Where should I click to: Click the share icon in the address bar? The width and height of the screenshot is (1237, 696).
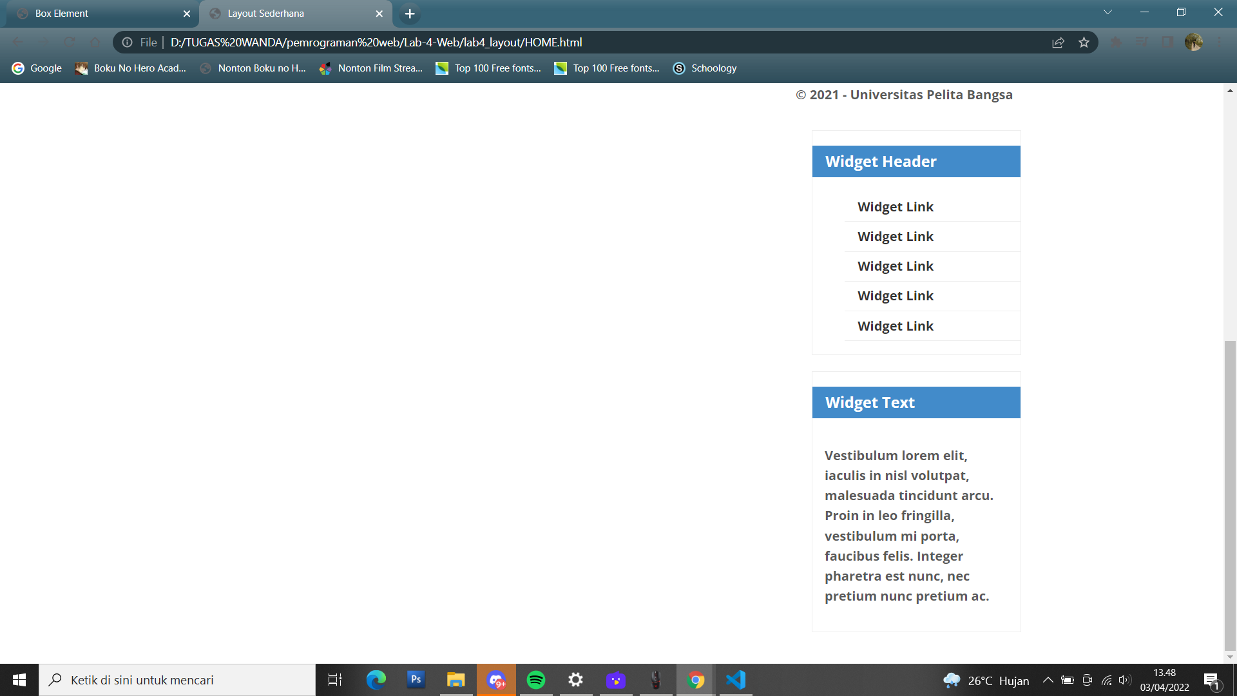1057,43
